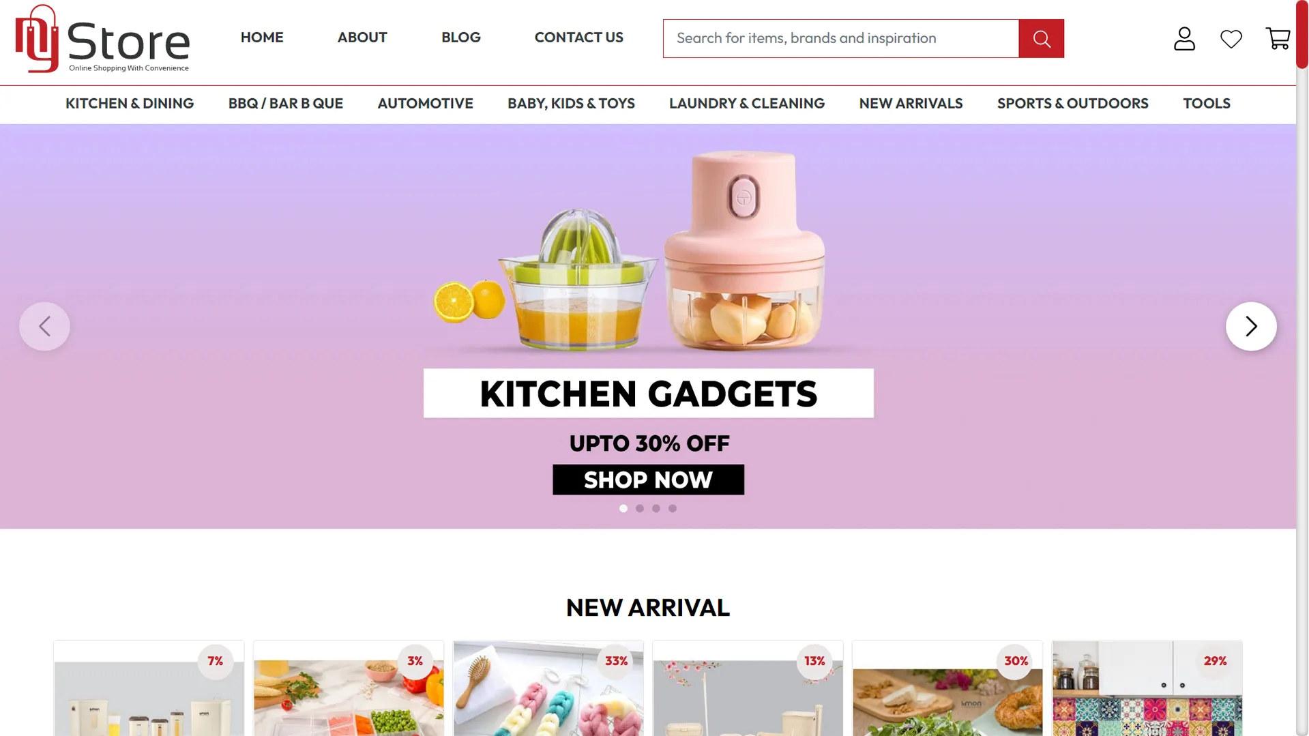The image size is (1309, 736).
Task: Open the Baby, Kids & Toys category
Action: pos(571,104)
